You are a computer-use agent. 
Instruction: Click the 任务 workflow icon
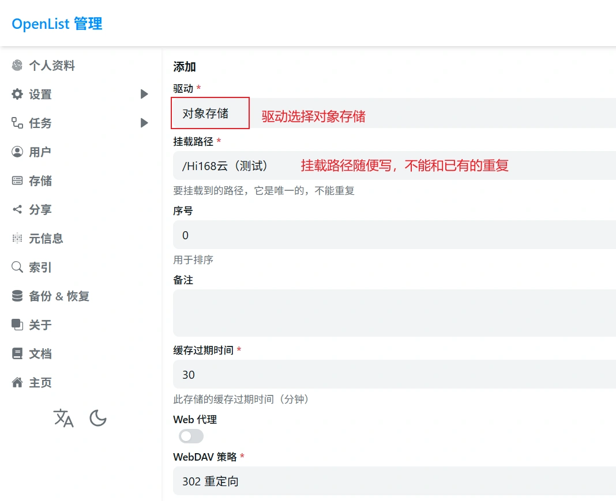(17, 123)
